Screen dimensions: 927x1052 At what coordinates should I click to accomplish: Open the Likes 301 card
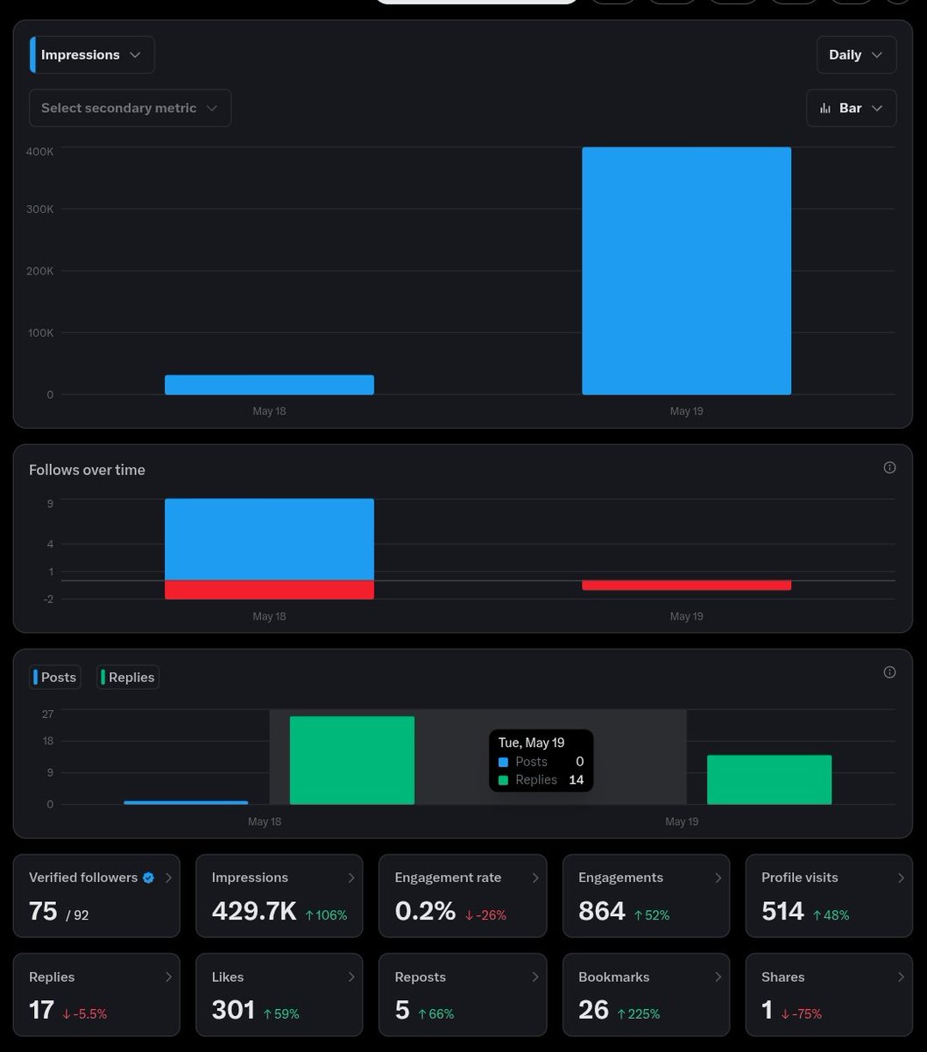click(280, 995)
